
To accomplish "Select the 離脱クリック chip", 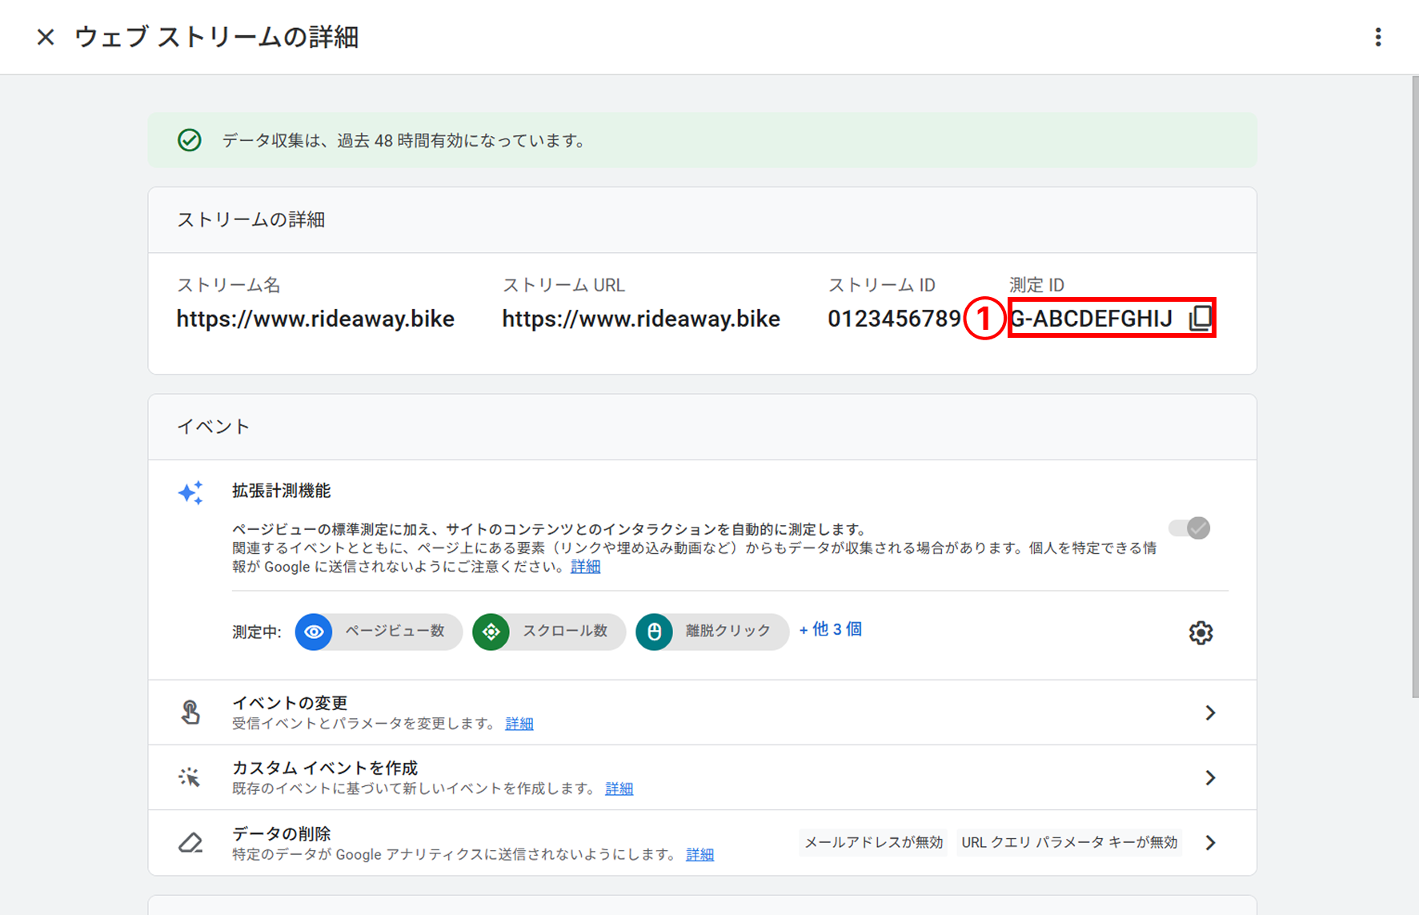I will pos(712,632).
